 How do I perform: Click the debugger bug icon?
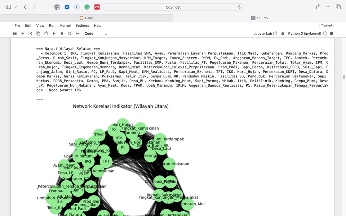(x=283, y=33)
